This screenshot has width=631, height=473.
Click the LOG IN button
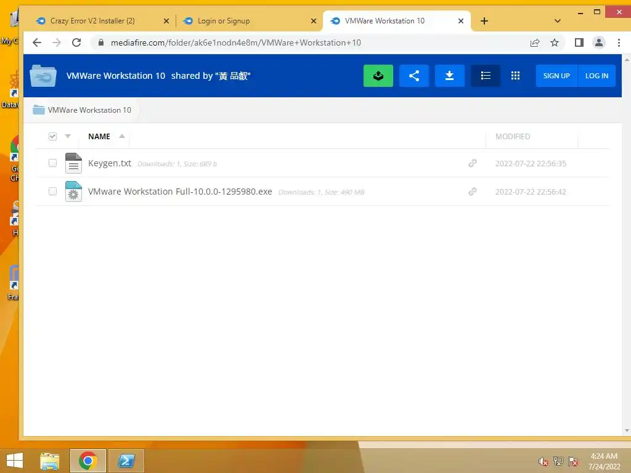point(596,76)
